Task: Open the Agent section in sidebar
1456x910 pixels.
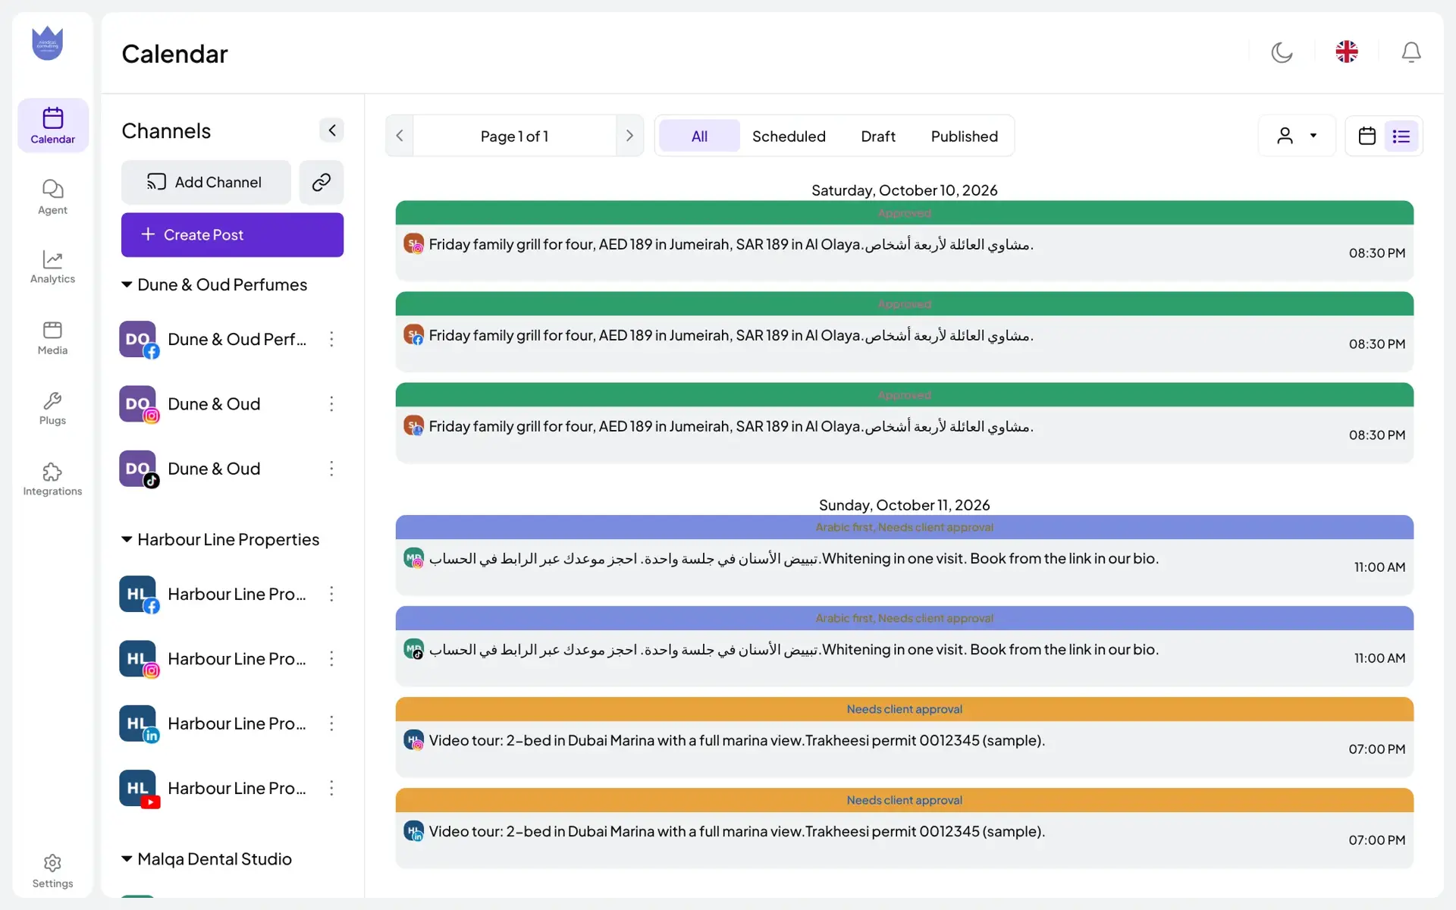Action: 52,196
